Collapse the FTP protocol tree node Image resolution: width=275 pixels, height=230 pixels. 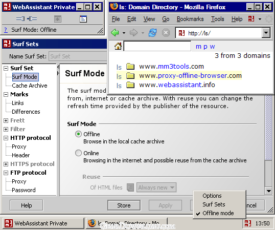6,173
